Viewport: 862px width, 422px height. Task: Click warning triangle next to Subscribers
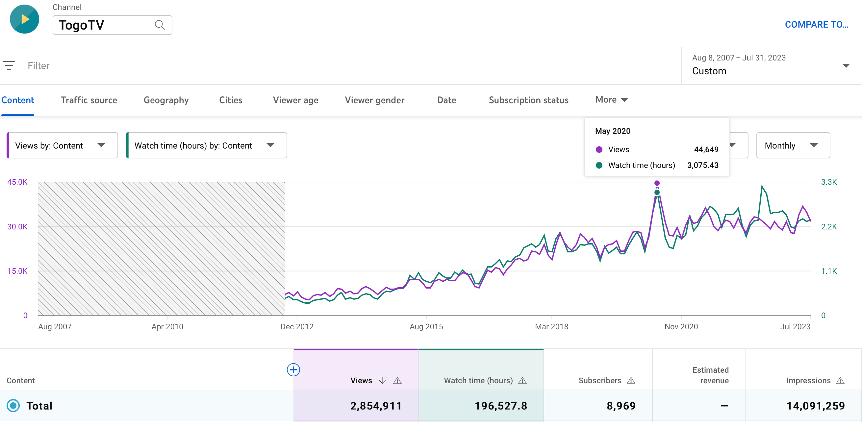[x=631, y=381]
